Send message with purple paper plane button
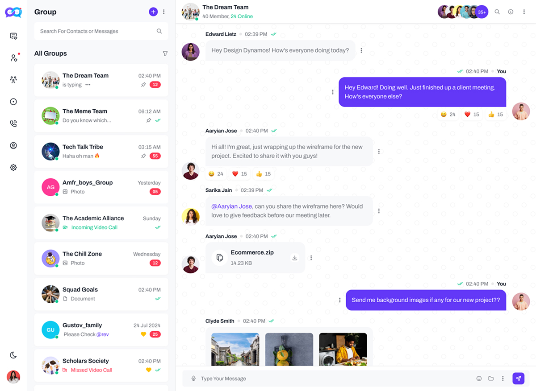Image resolution: width=536 pixels, height=391 pixels. click(518, 379)
